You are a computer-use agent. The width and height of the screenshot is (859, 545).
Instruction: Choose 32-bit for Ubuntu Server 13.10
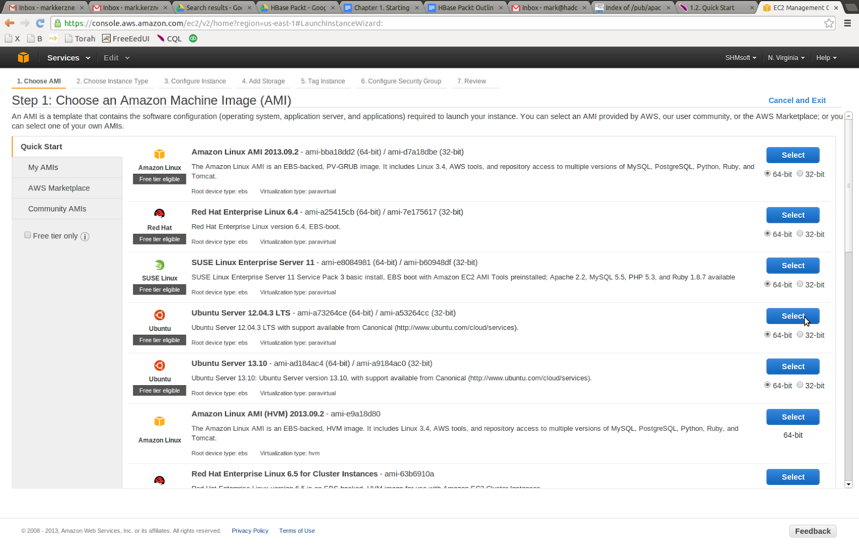point(800,385)
